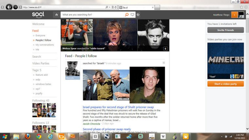249x140 pixels.
Task: Expand the post options dropdown arrow
Action: tap(164, 62)
